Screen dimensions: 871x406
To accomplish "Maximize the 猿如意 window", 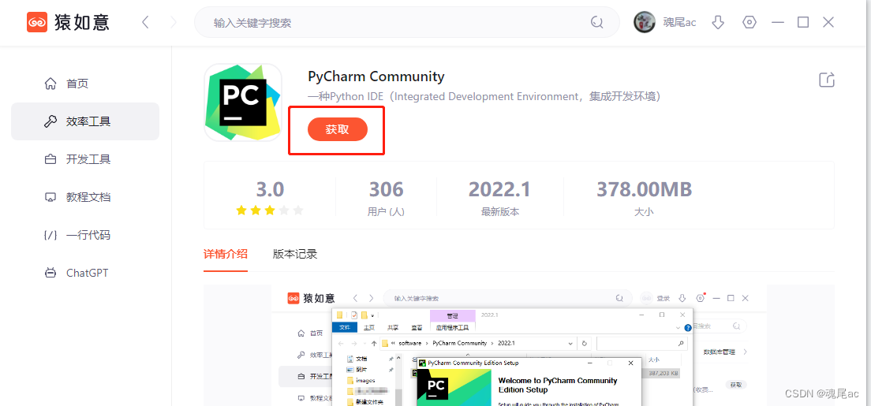I will coord(803,22).
